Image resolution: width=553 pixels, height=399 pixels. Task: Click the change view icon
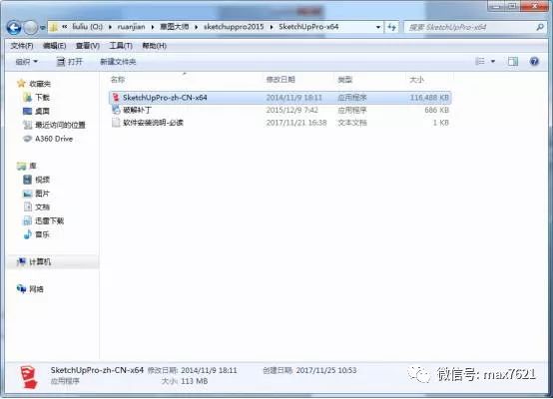click(480, 62)
